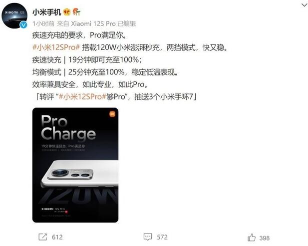This screenshot has height=246, width=308.
Task: Click the 572 comment count
Action: [x=162, y=237]
